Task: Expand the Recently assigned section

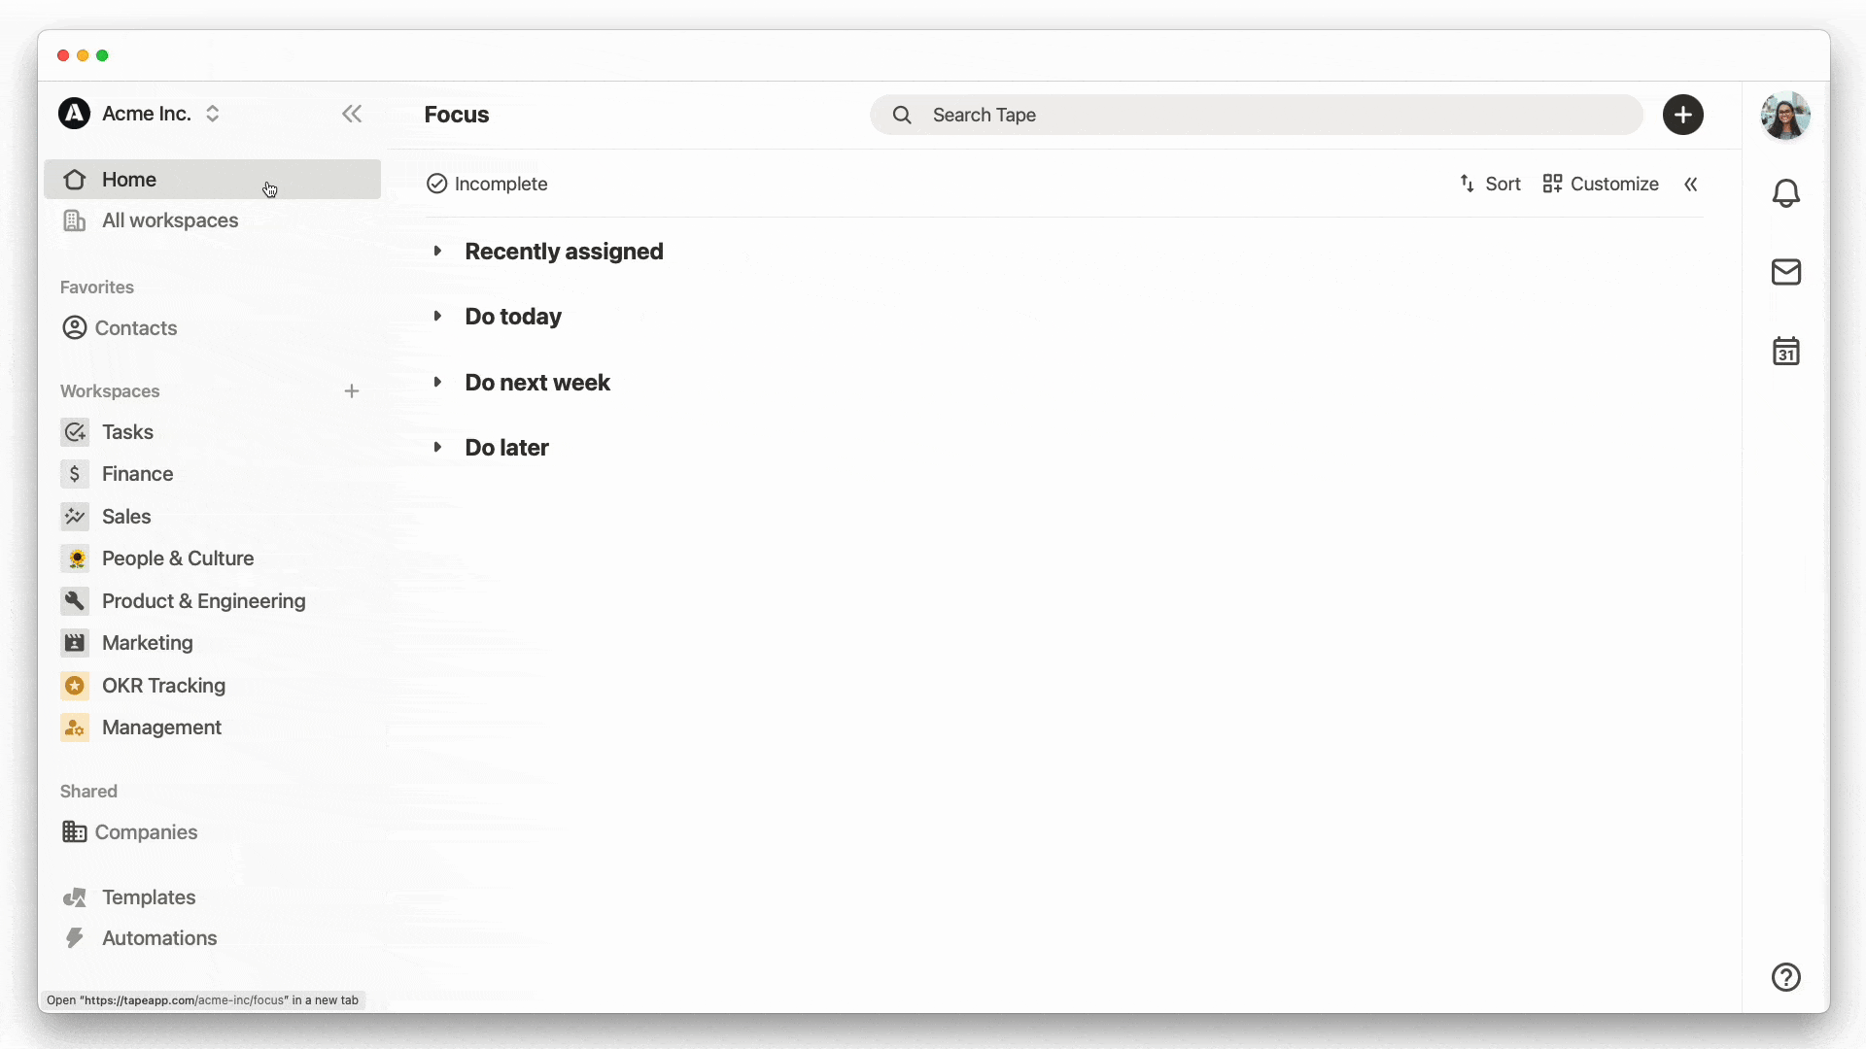Action: coord(438,251)
